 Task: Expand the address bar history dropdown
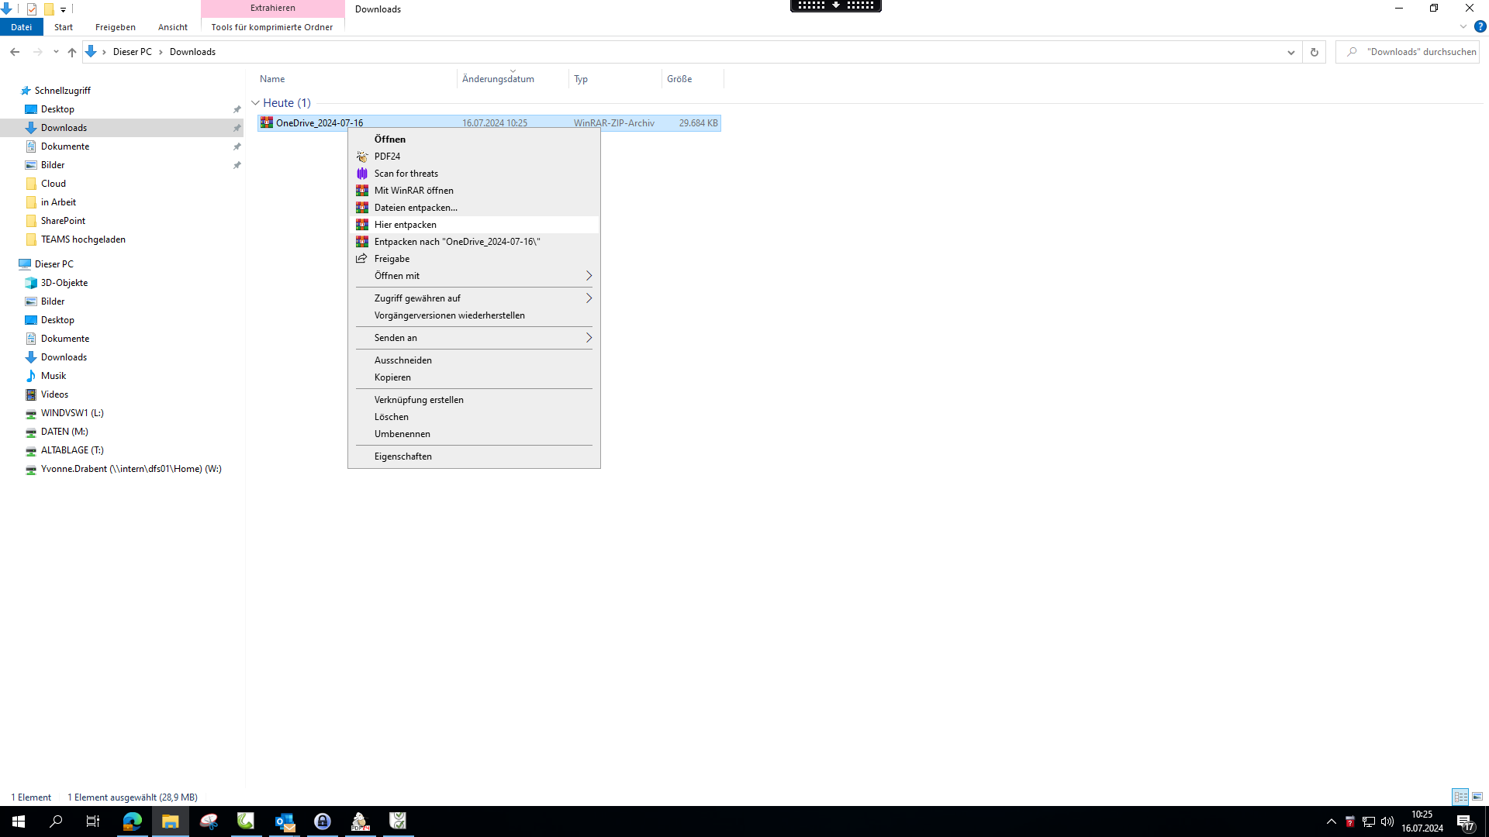pos(1290,52)
